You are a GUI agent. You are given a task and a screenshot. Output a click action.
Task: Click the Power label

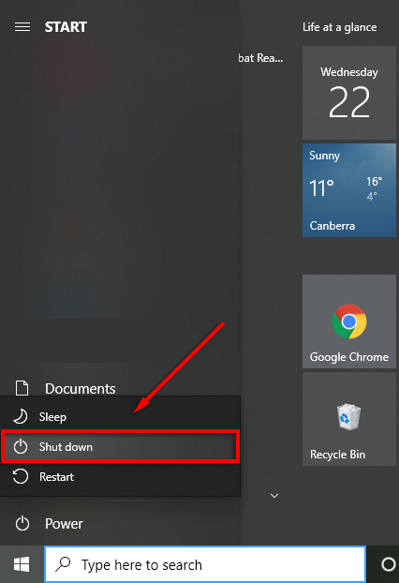click(x=64, y=524)
